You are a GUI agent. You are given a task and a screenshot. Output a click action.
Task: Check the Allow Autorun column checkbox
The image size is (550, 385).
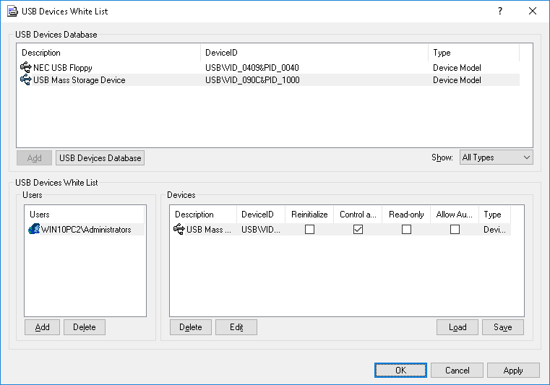click(x=455, y=230)
